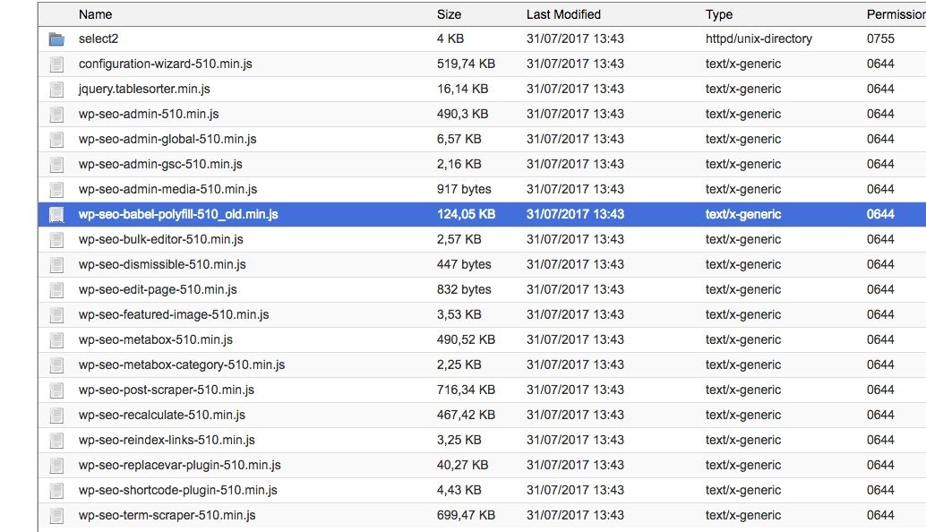Click file icon for wp-seo-post-scraper-510.min.js

(56, 390)
